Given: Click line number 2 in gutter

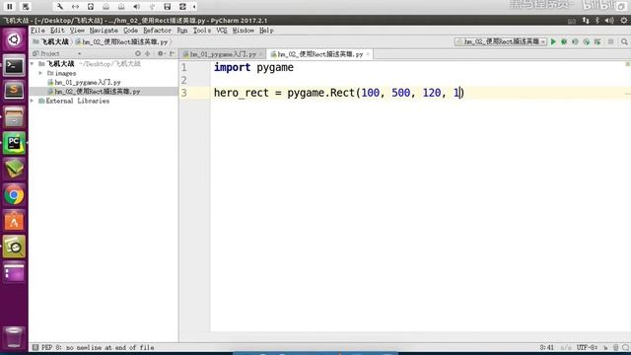Looking at the screenshot, I should (x=184, y=80).
